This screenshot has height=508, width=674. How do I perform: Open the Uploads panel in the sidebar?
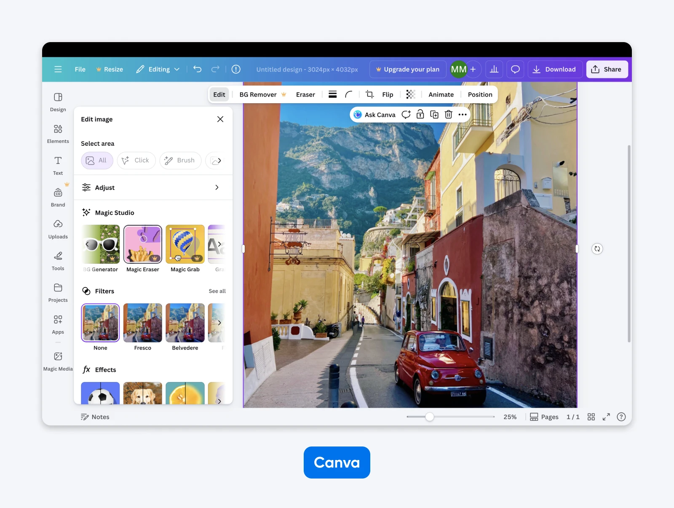click(x=58, y=229)
